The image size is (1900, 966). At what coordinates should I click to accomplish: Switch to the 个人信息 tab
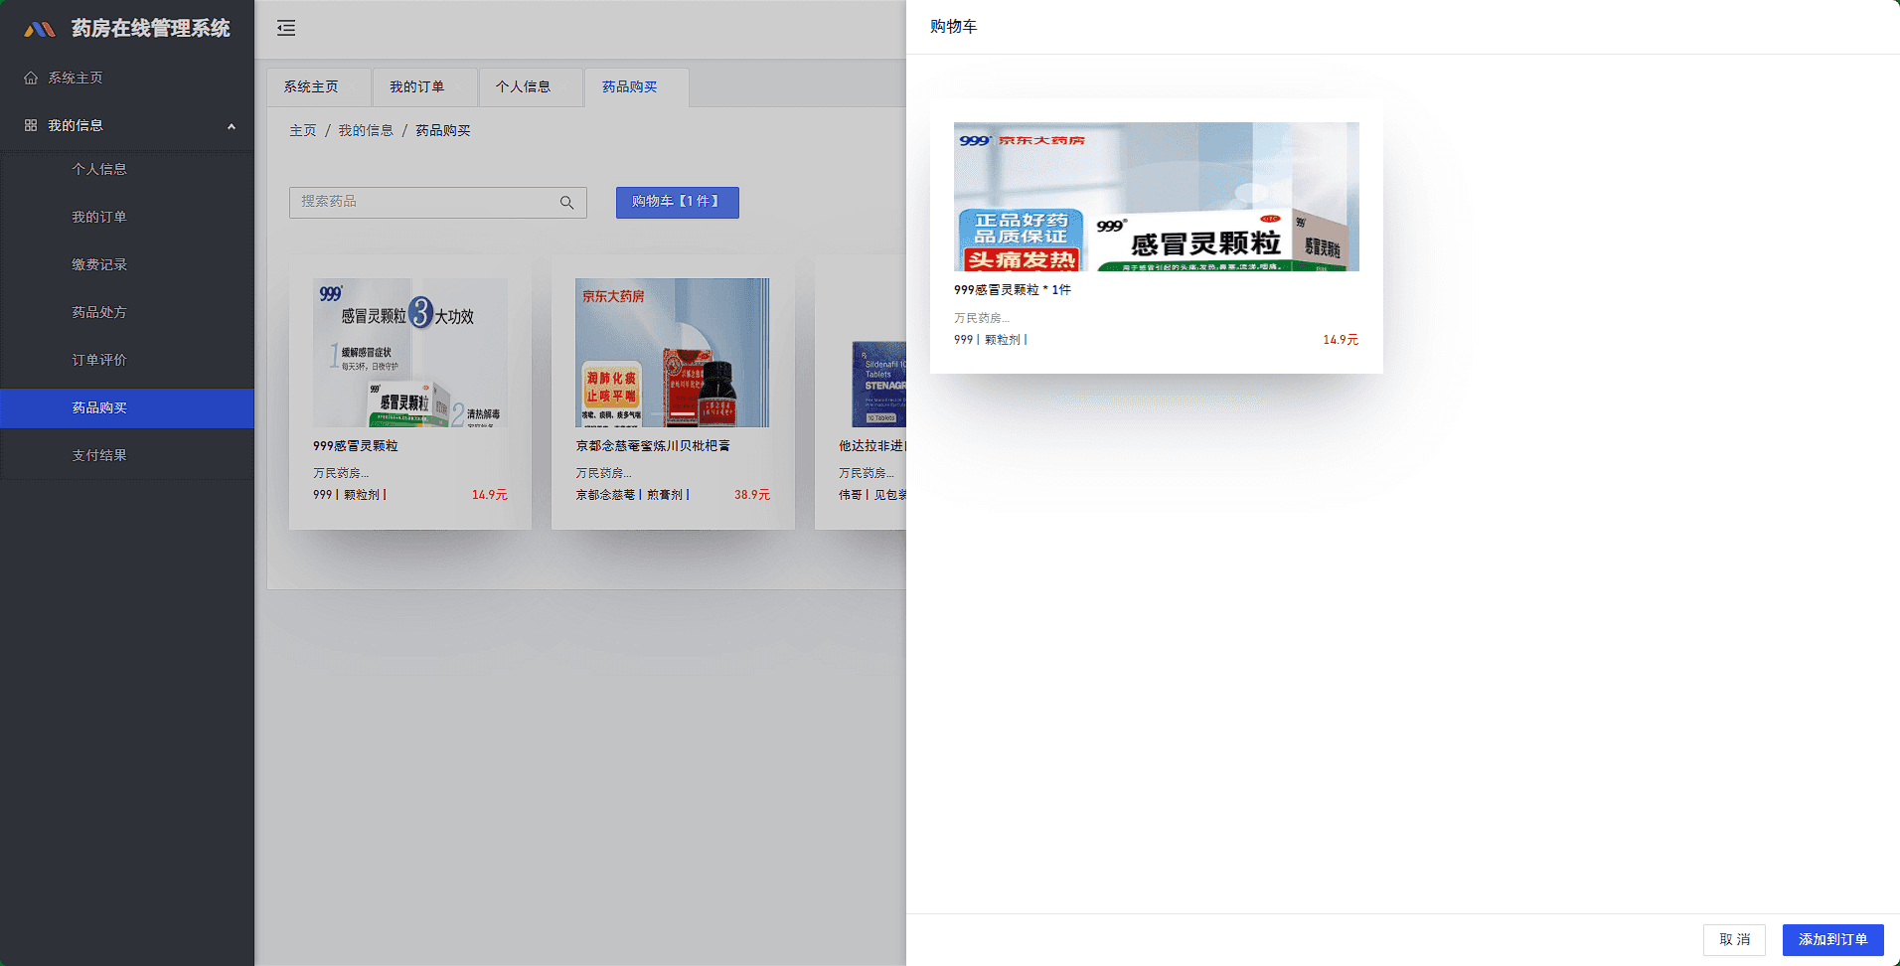tap(531, 87)
